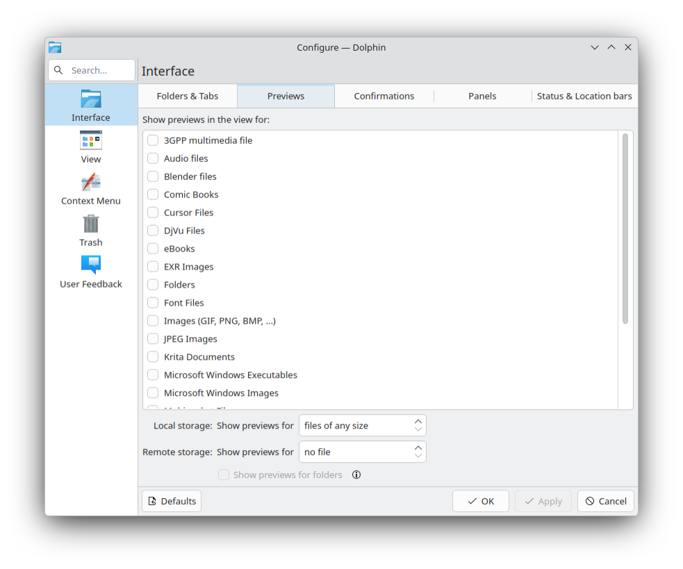Click the Show previews for folders checkbox
The height and width of the screenshot is (569, 683).
coord(224,475)
